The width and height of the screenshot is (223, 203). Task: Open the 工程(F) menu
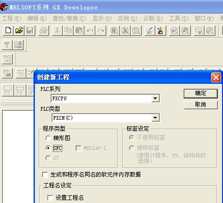11,18
